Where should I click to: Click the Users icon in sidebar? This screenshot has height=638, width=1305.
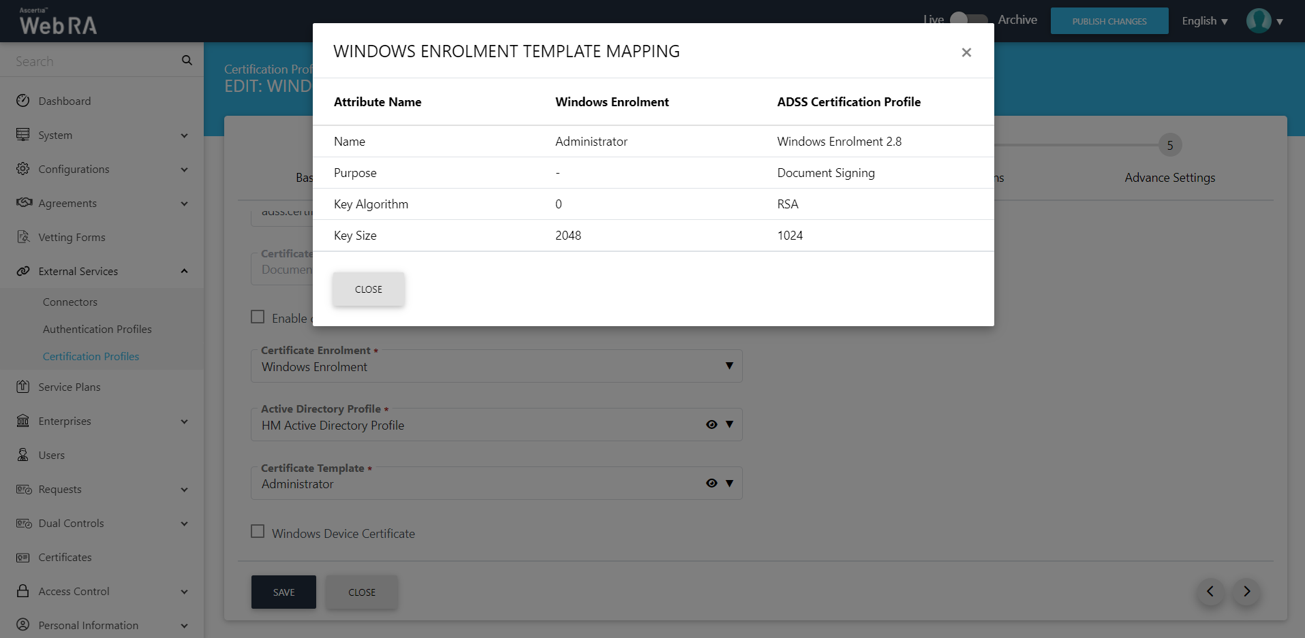(x=23, y=455)
